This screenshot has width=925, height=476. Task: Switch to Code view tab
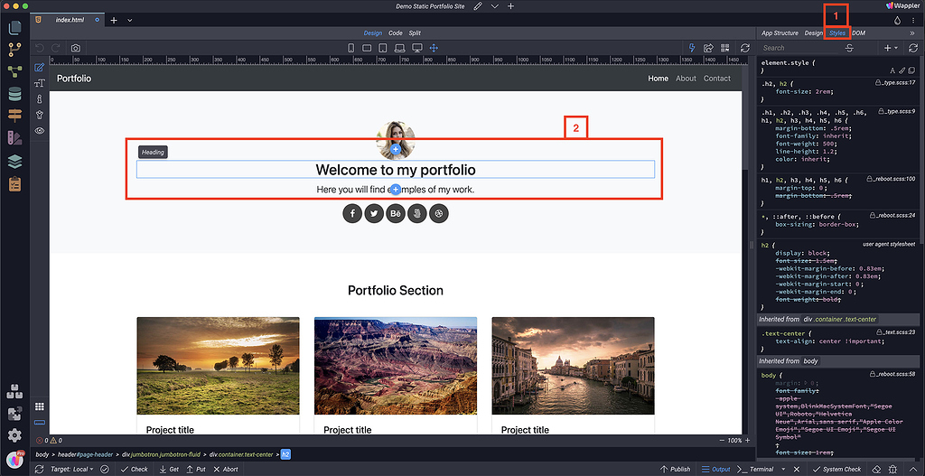[x=396, y=33]
